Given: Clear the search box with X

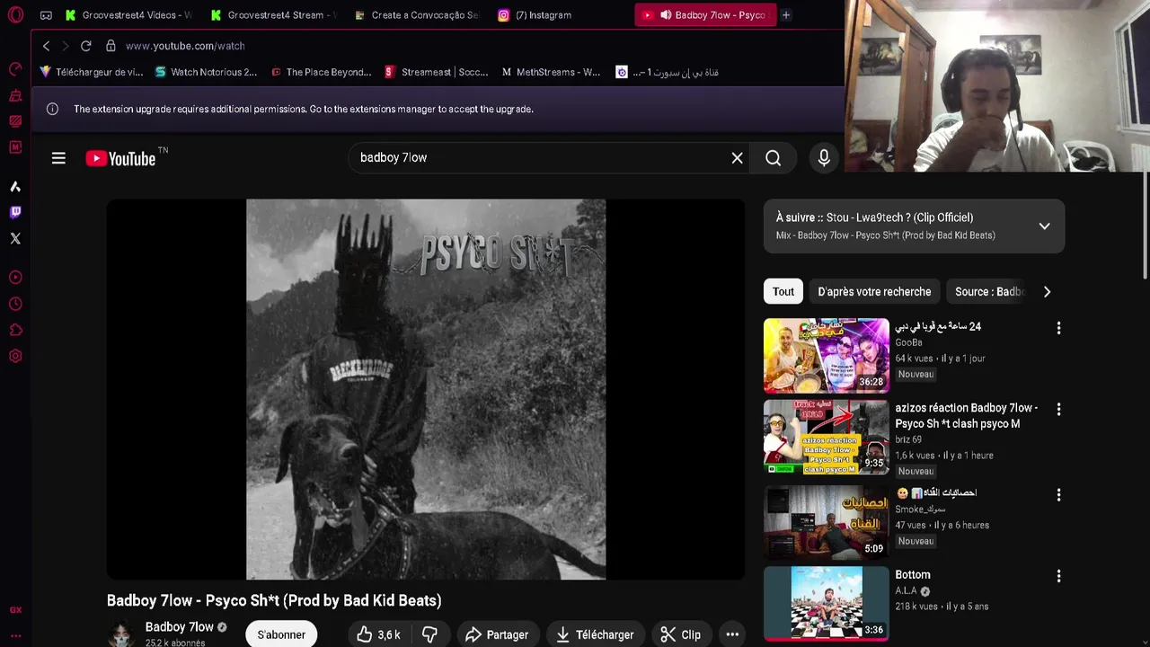Looking at the screenshot, I should [737, 158].
